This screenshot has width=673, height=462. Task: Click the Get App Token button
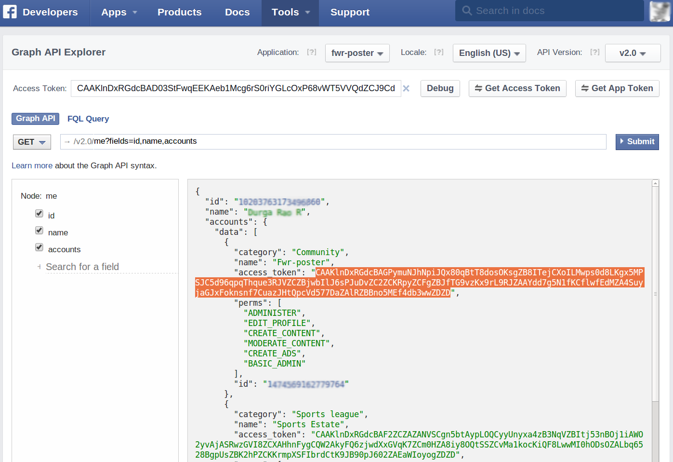pyautogui.click(x=617, y=88)
